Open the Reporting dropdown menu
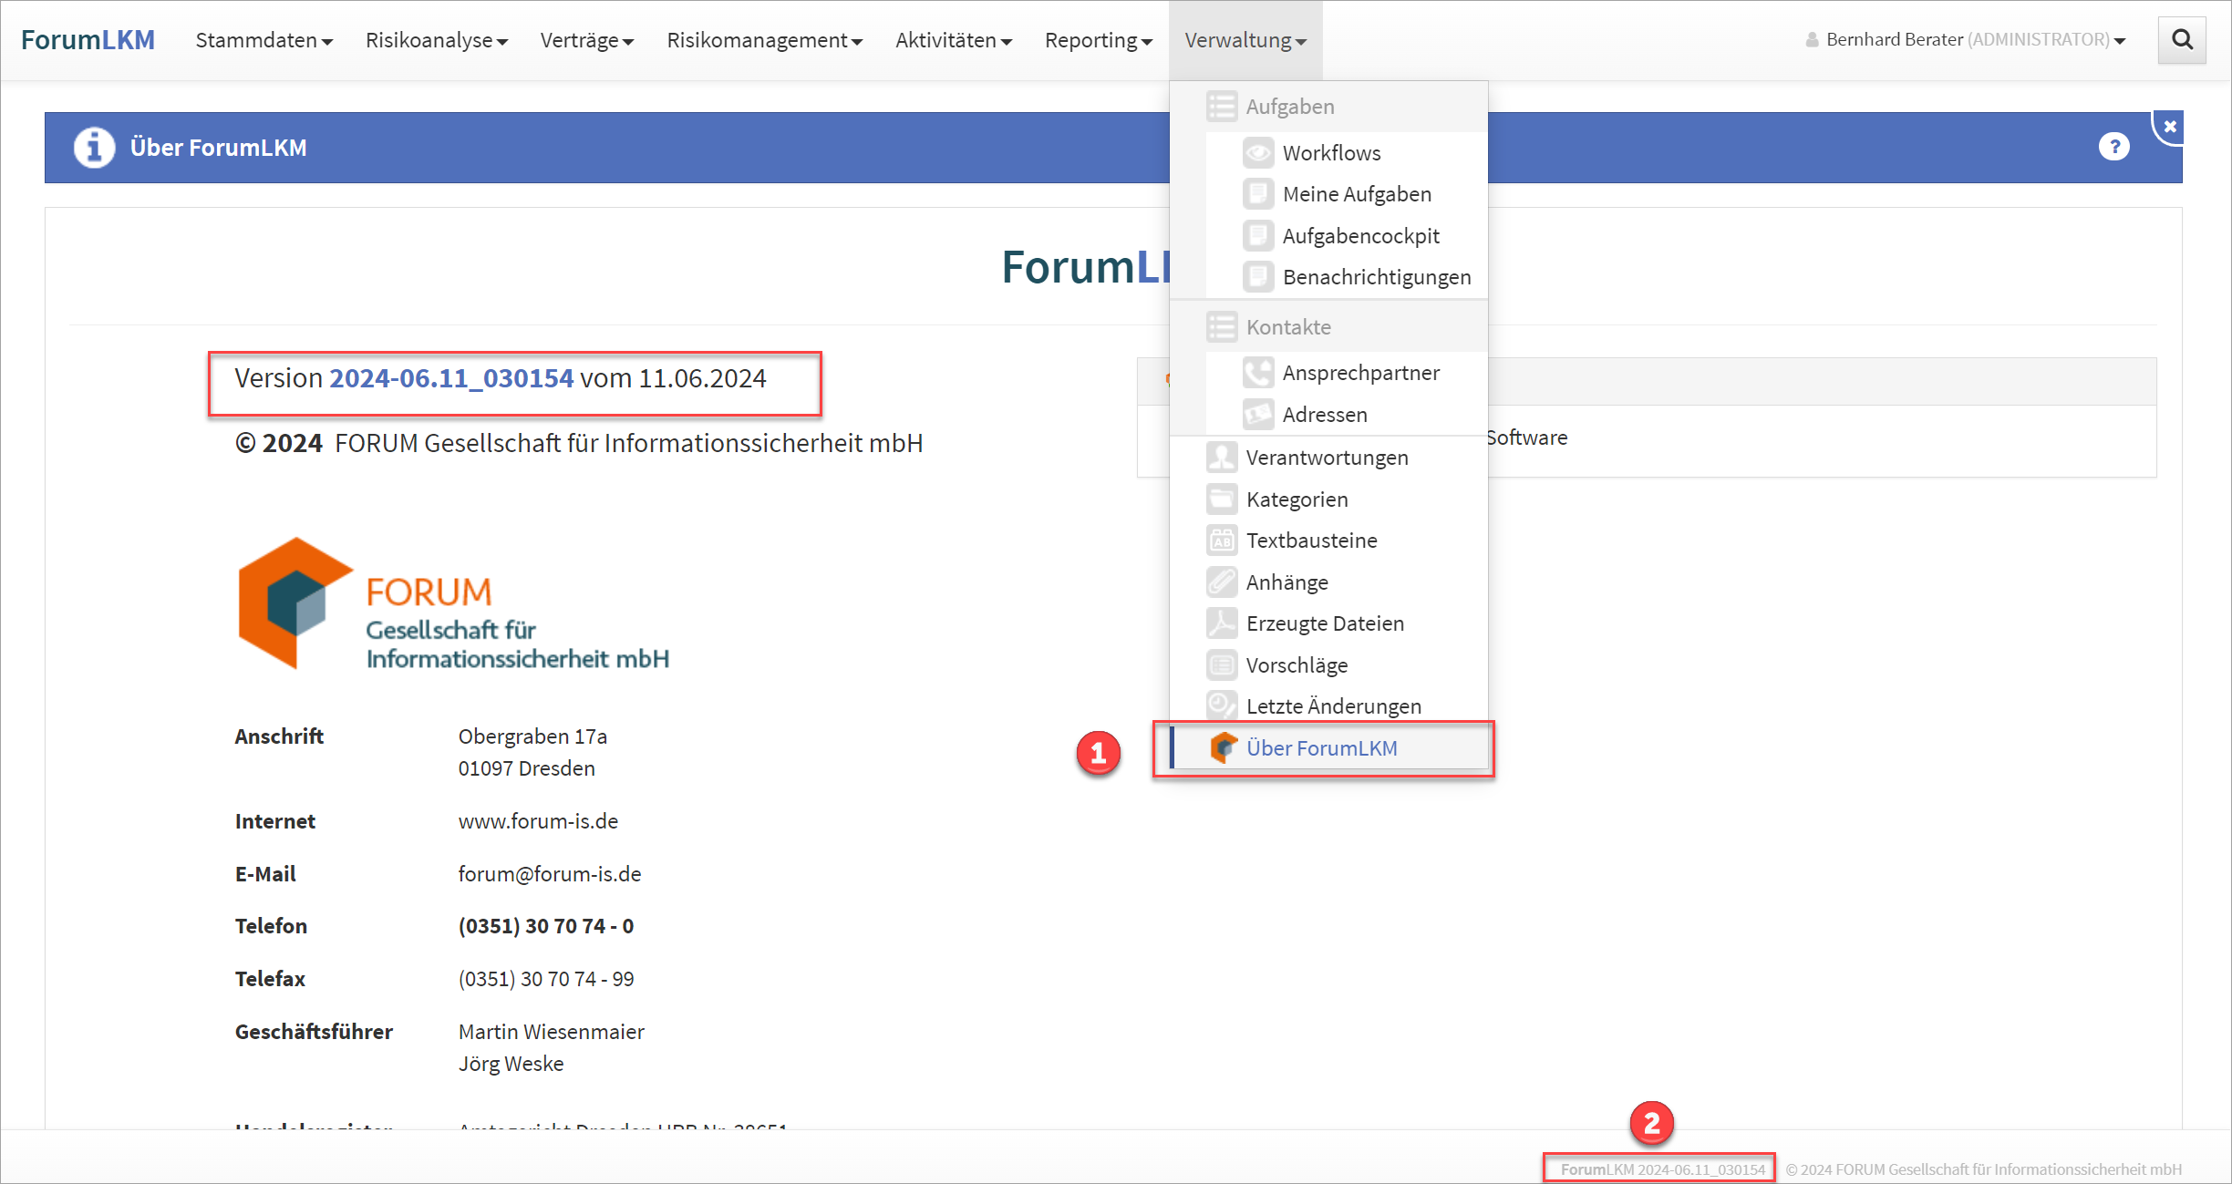2232x1184 pixels. pos(1098,40)
